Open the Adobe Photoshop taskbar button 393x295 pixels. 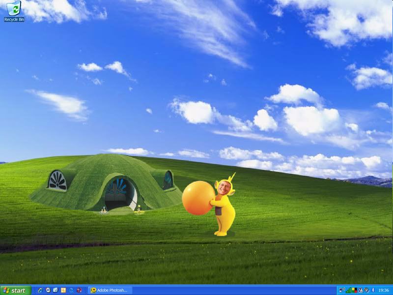pyautogui.click(x=110, y=290)
